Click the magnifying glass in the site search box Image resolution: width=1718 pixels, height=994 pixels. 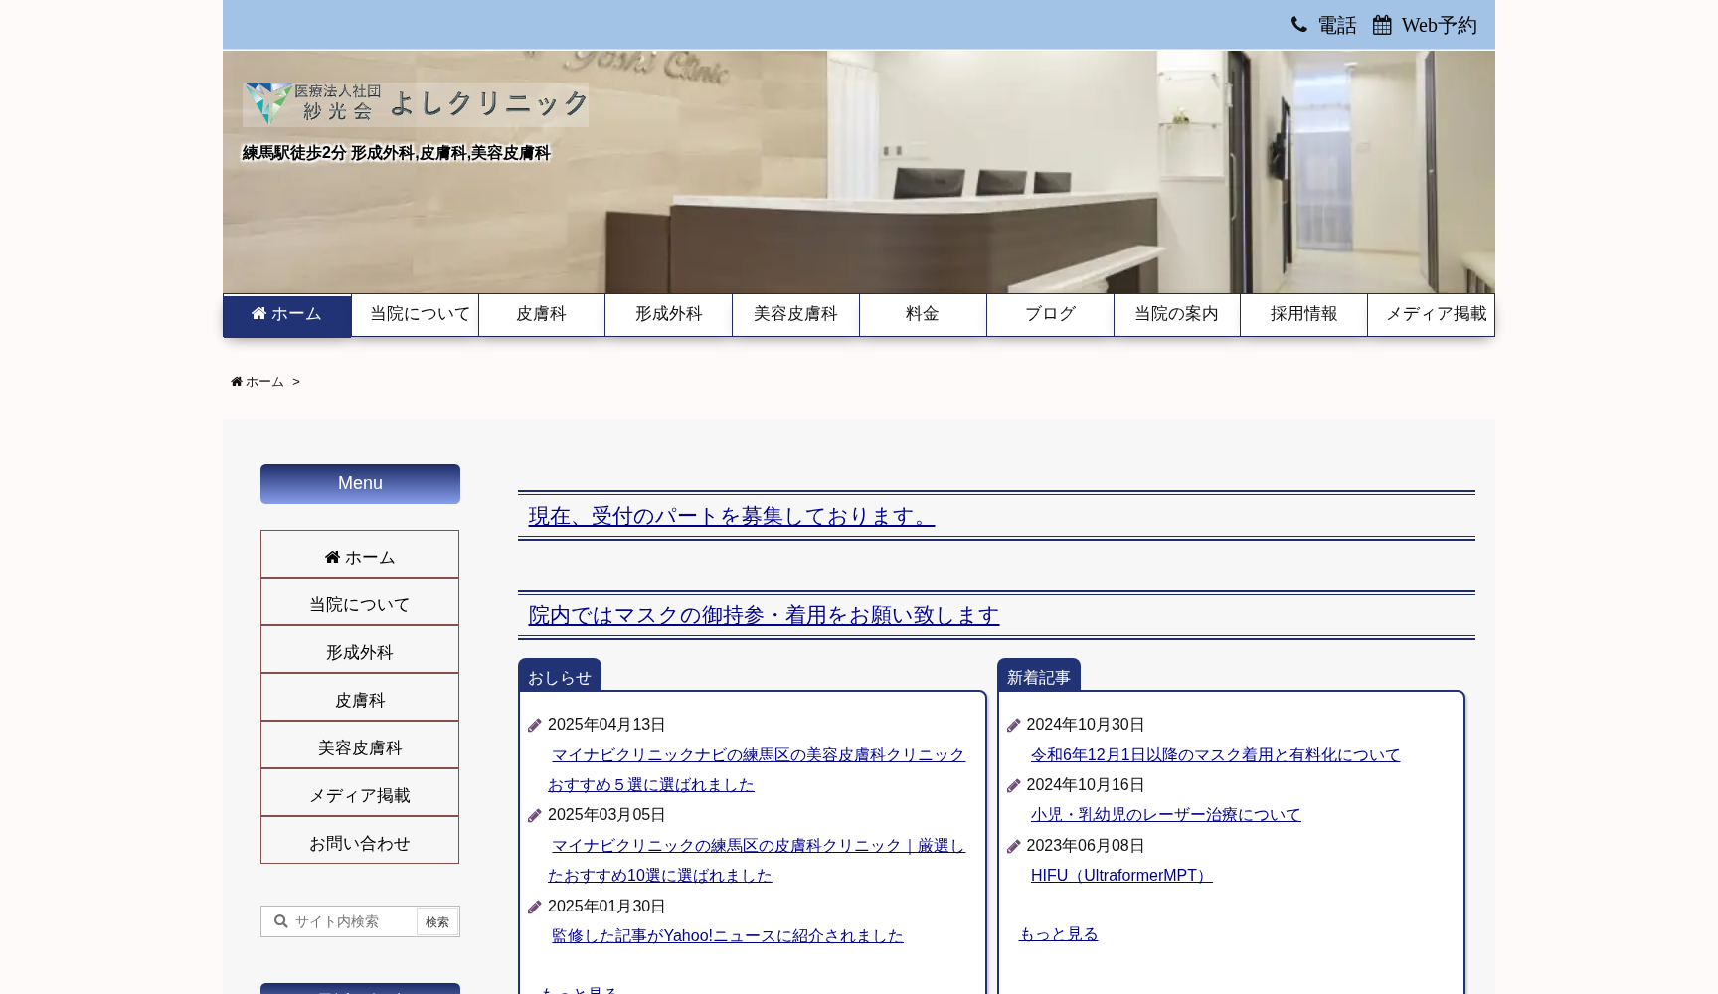tap(281, 921)
